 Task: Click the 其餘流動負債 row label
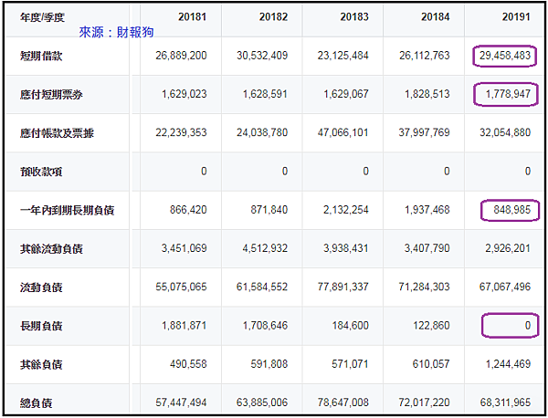pyautogui.click(x=51, y=249)
